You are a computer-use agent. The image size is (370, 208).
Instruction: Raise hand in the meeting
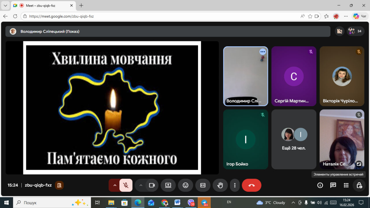click(x=220, y=185)
